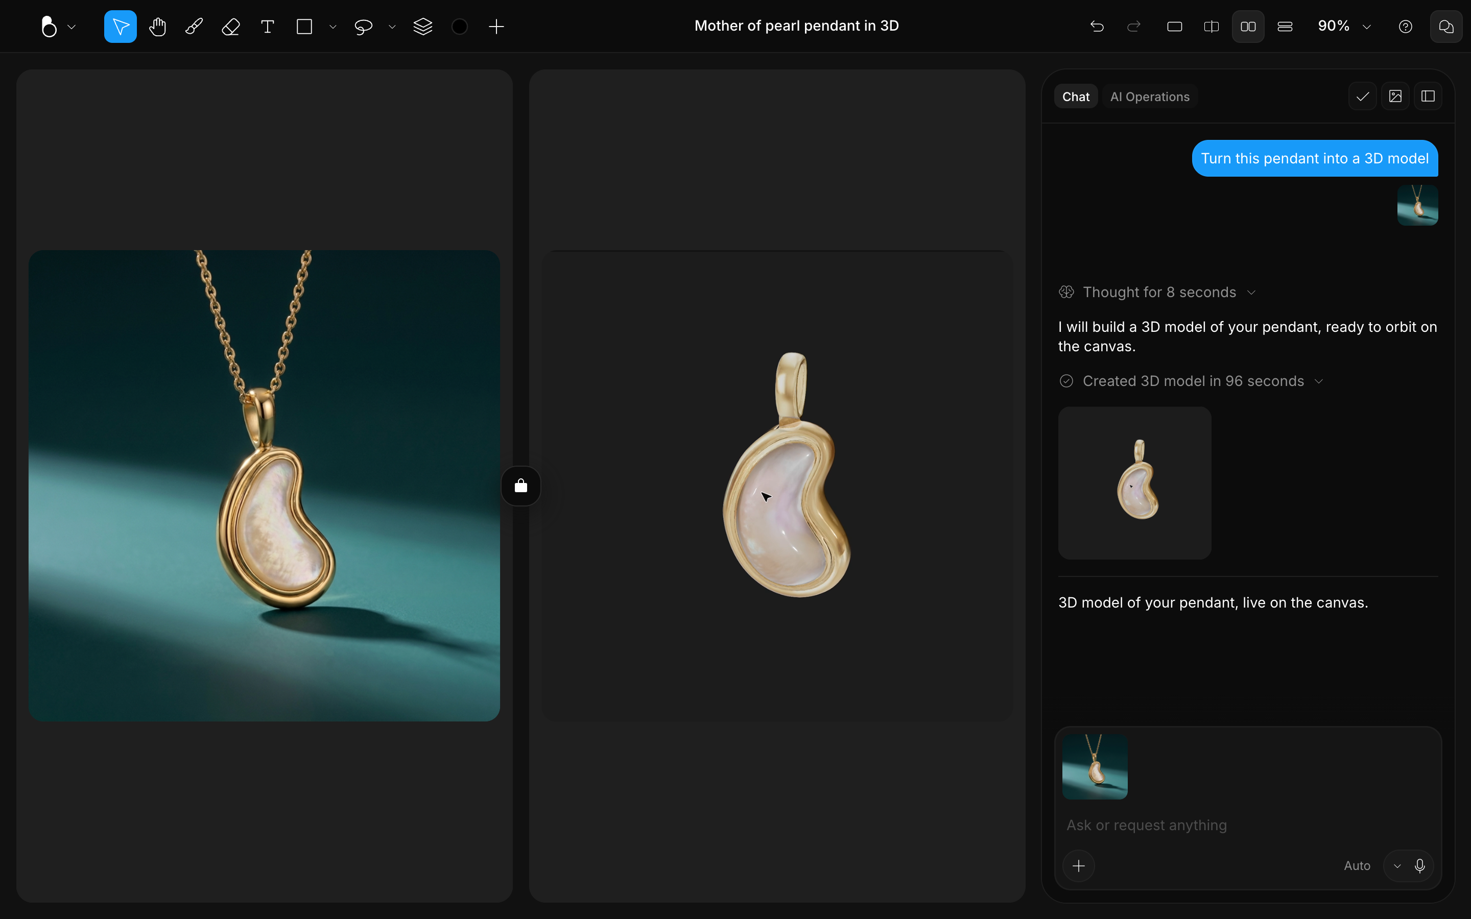The height and width of the screenshot is (919, 1471).
Task: Click the Redo arrow
Action: (x=1134, y=26)
